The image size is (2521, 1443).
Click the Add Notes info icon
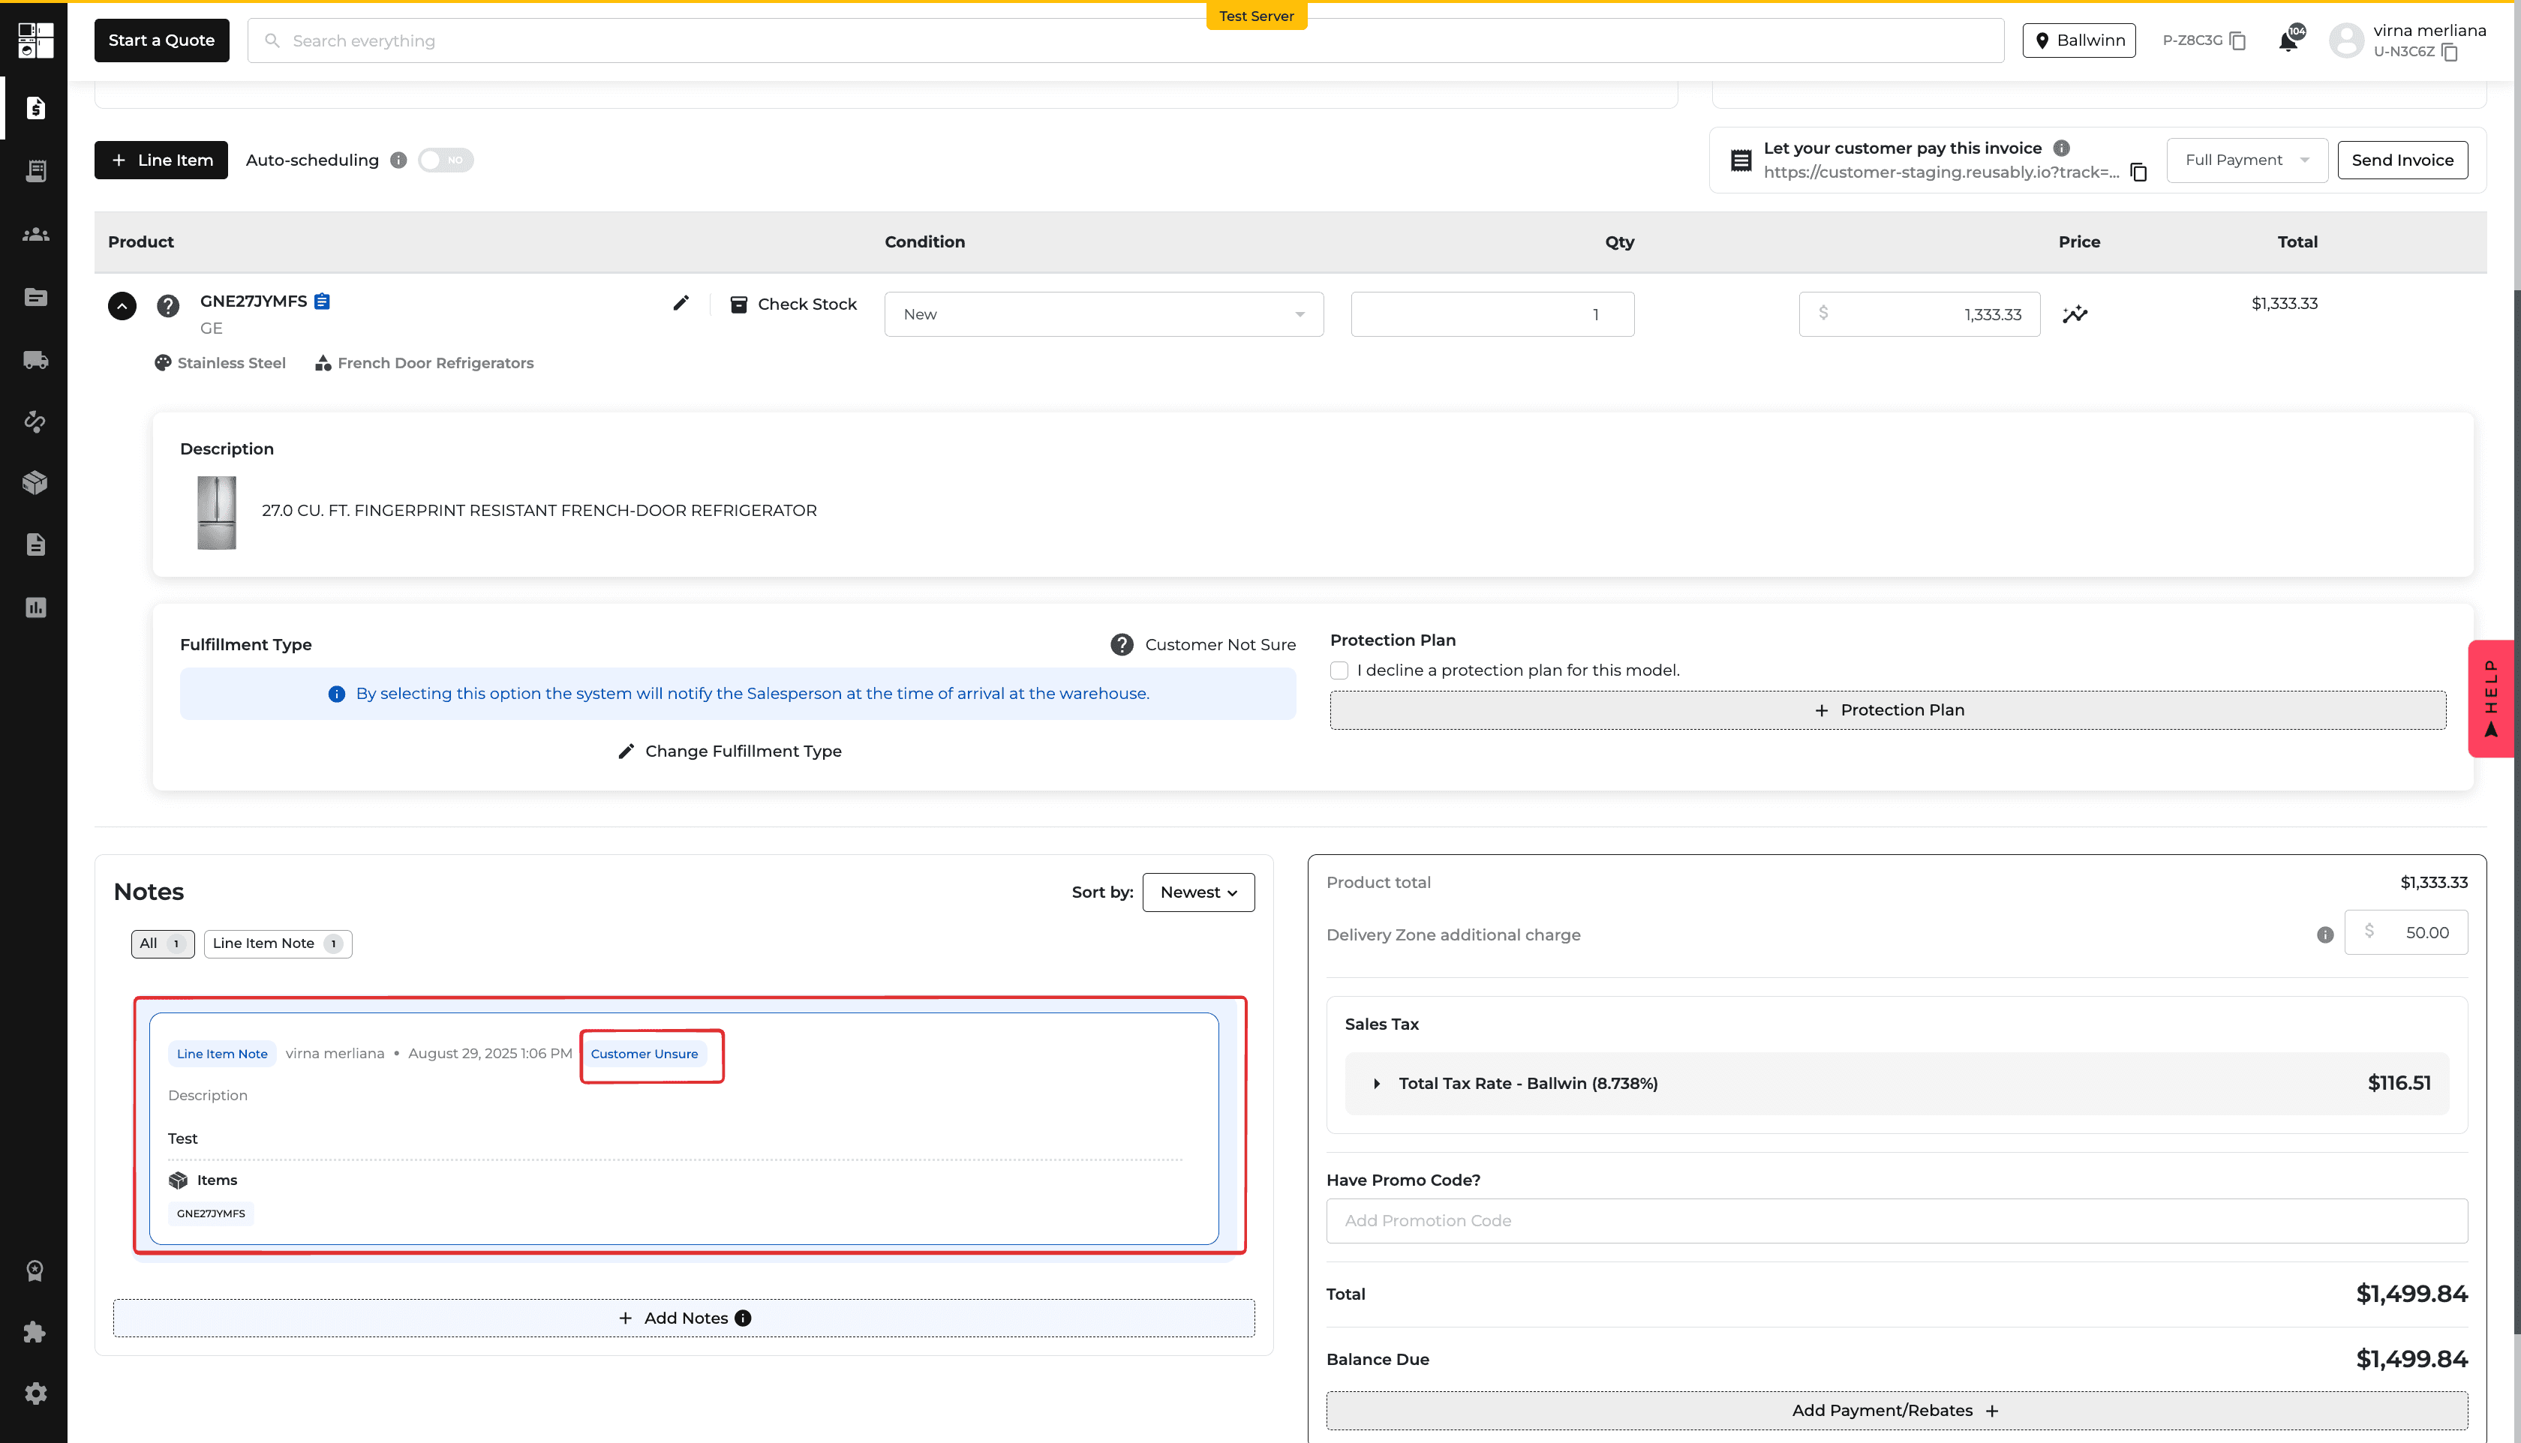pyautogui.click(x=743, y=1318)
